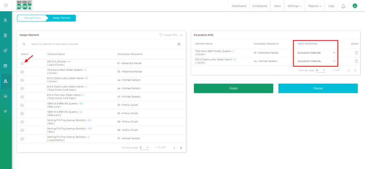The image size is (365, 169).
Task: Open the calendar icon in left sidebar
Action: [x=6, y=66]
